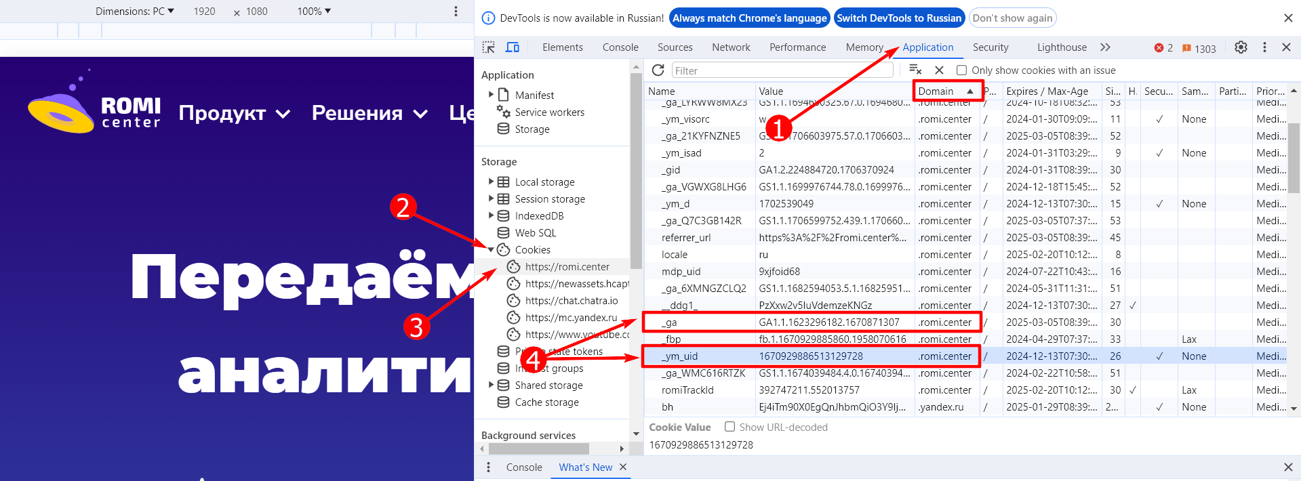Expand the Продукт site menu
This screenshot has width=1301, height=481.
coord(235,113)
